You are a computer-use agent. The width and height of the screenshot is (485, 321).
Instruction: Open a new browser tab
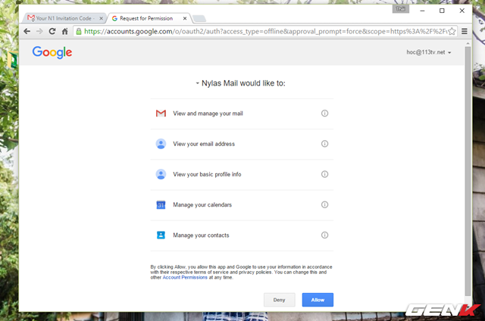point(199,19)
